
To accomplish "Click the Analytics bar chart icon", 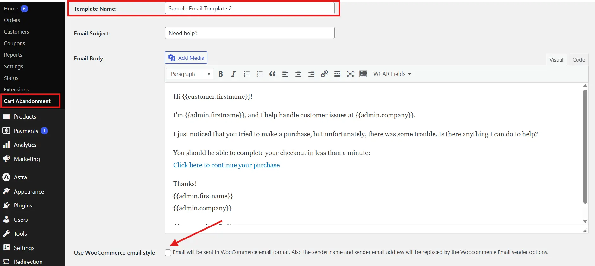I will [x=6, y=145].
